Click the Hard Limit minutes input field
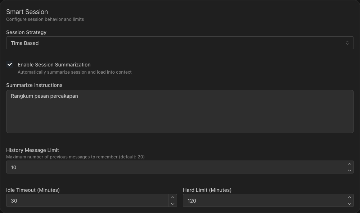 tap(264, 201)
